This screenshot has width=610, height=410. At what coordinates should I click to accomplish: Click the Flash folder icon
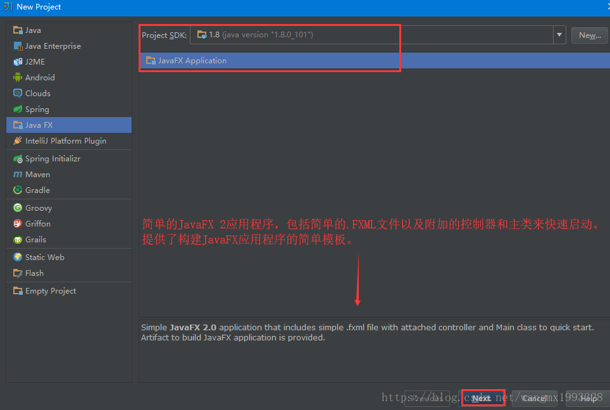click(x=18, y=273)
